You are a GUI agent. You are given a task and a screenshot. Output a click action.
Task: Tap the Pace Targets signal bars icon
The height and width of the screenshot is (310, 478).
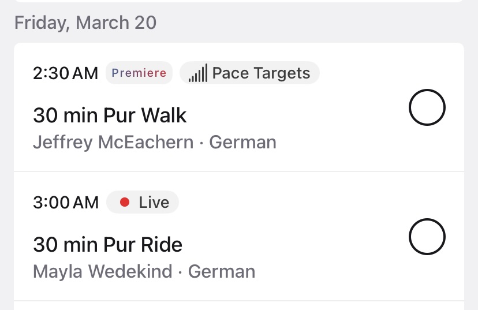[x=197, y=74]
